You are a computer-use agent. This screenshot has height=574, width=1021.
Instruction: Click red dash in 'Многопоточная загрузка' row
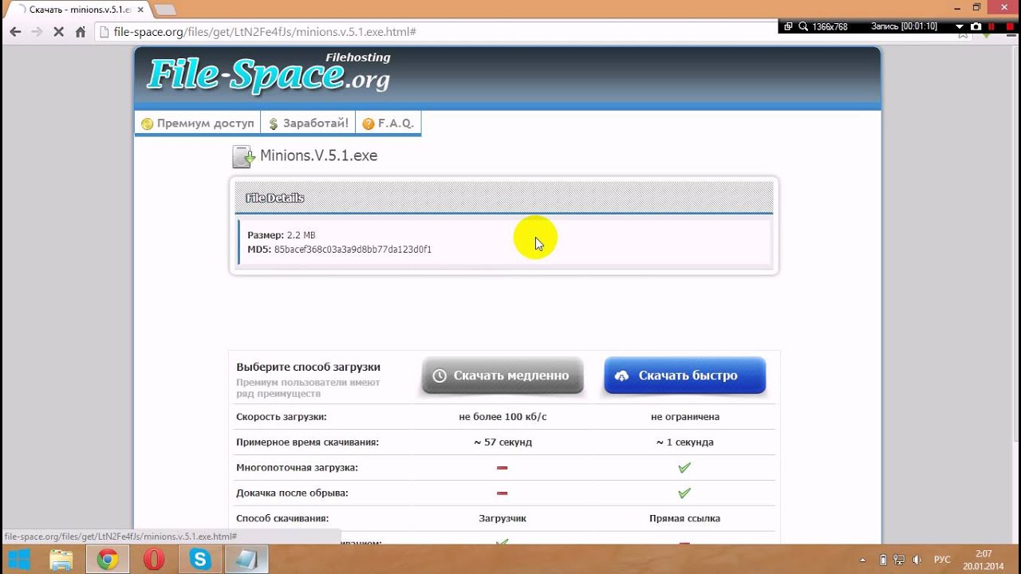click(x=503, y=468)
